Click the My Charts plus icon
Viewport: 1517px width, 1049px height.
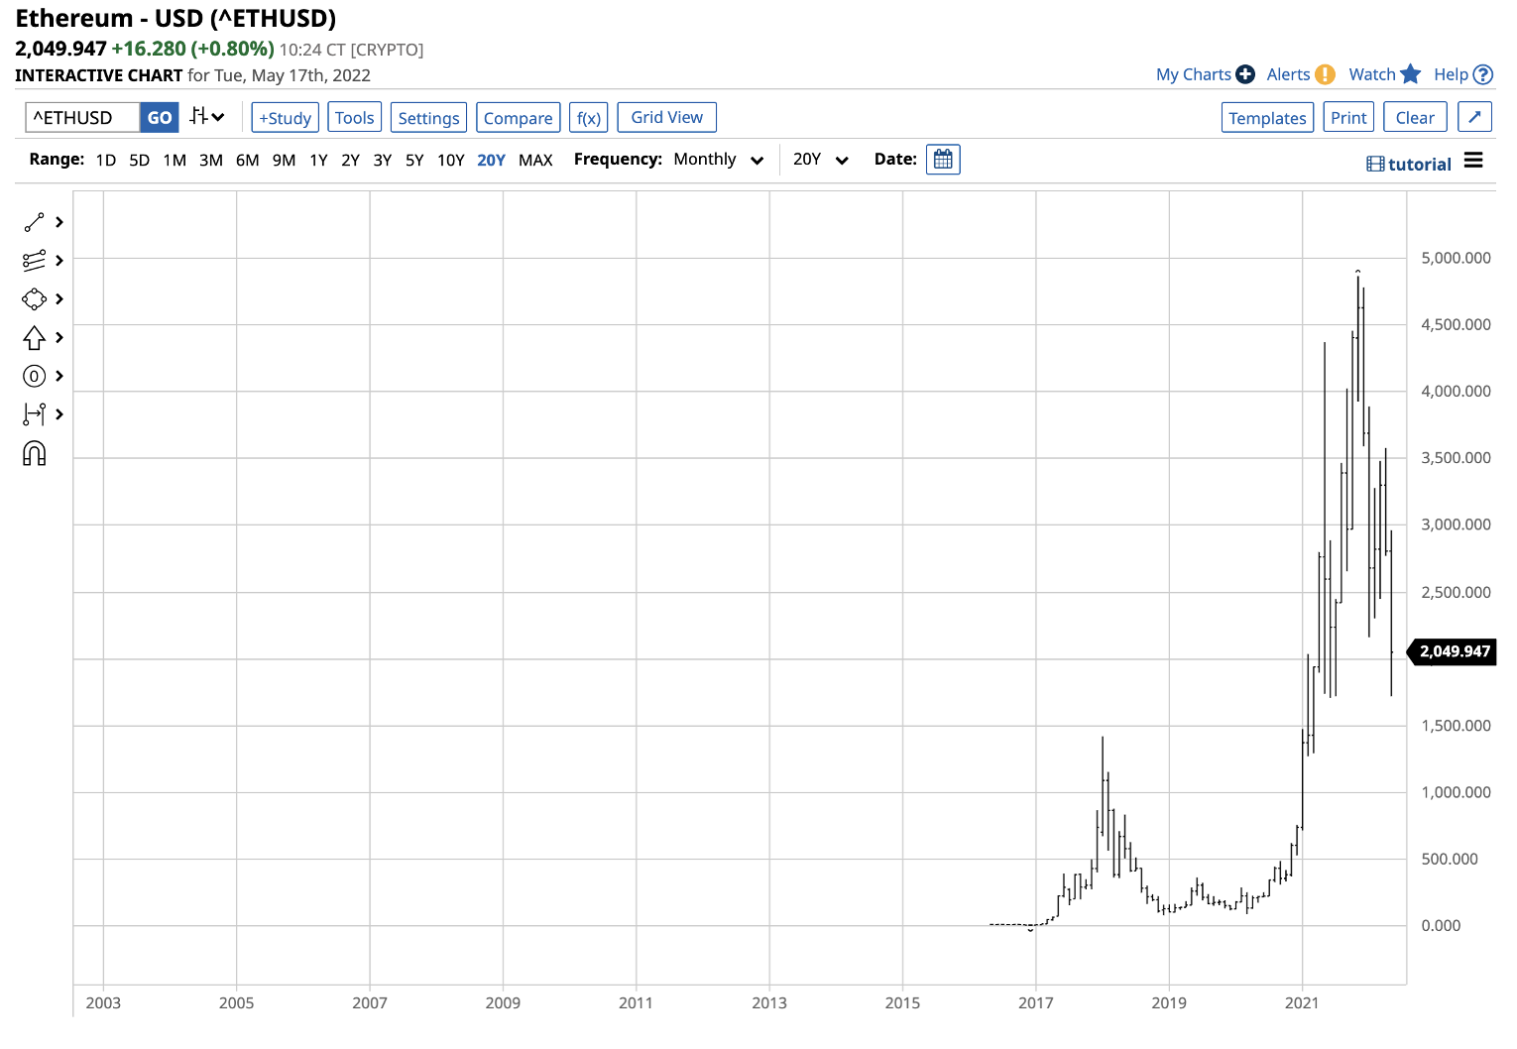click(1245, 74)
